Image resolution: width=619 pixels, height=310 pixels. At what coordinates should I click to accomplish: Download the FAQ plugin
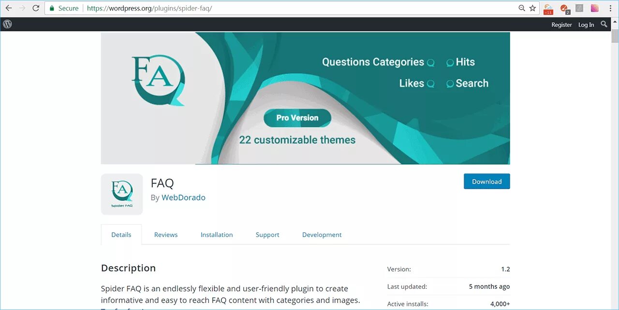tap(486, 182)
